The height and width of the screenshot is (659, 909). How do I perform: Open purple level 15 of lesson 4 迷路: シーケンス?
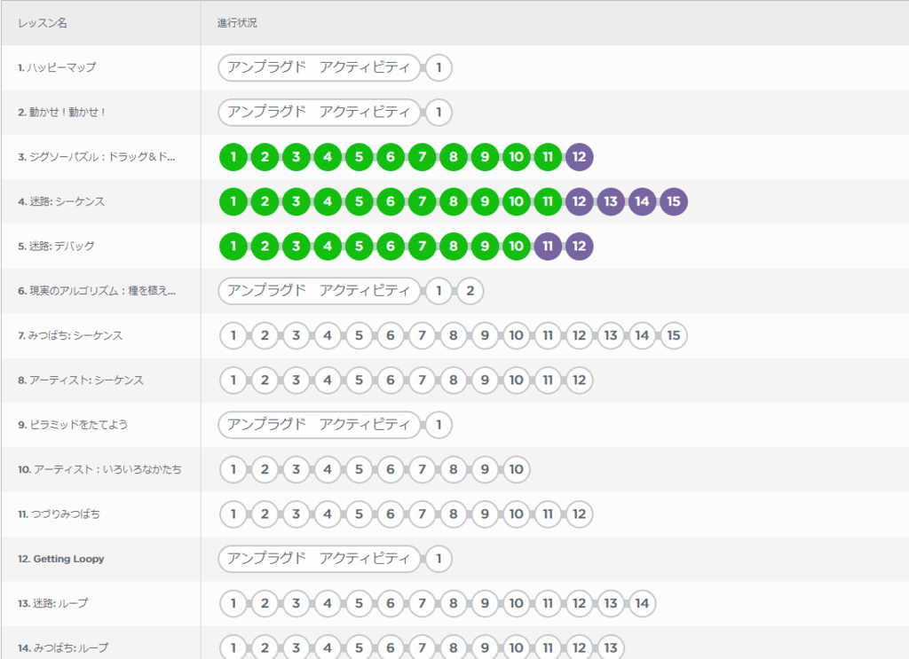pyautogui.click(x=674, y=201)
